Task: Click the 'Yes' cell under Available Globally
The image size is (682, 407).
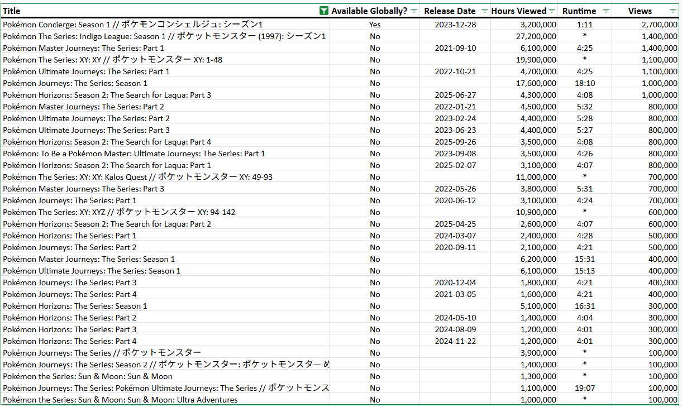Action: pos(375,25)
